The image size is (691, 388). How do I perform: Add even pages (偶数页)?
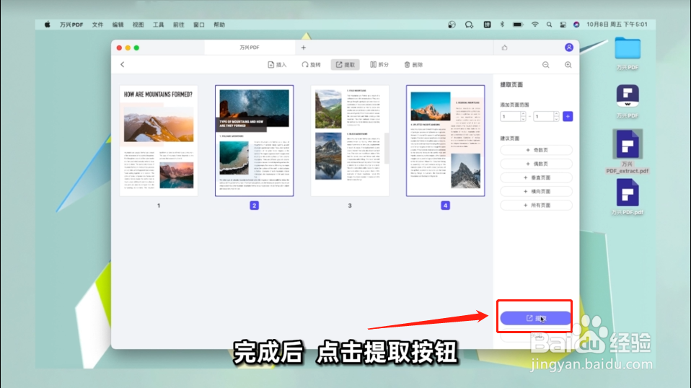[x=537, y=164]
